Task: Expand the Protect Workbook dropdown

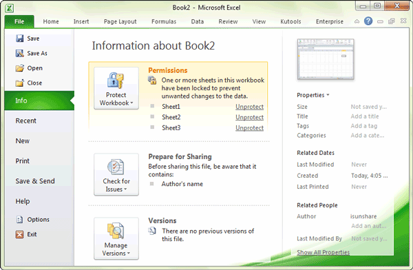Action: [x=132, y=103]
